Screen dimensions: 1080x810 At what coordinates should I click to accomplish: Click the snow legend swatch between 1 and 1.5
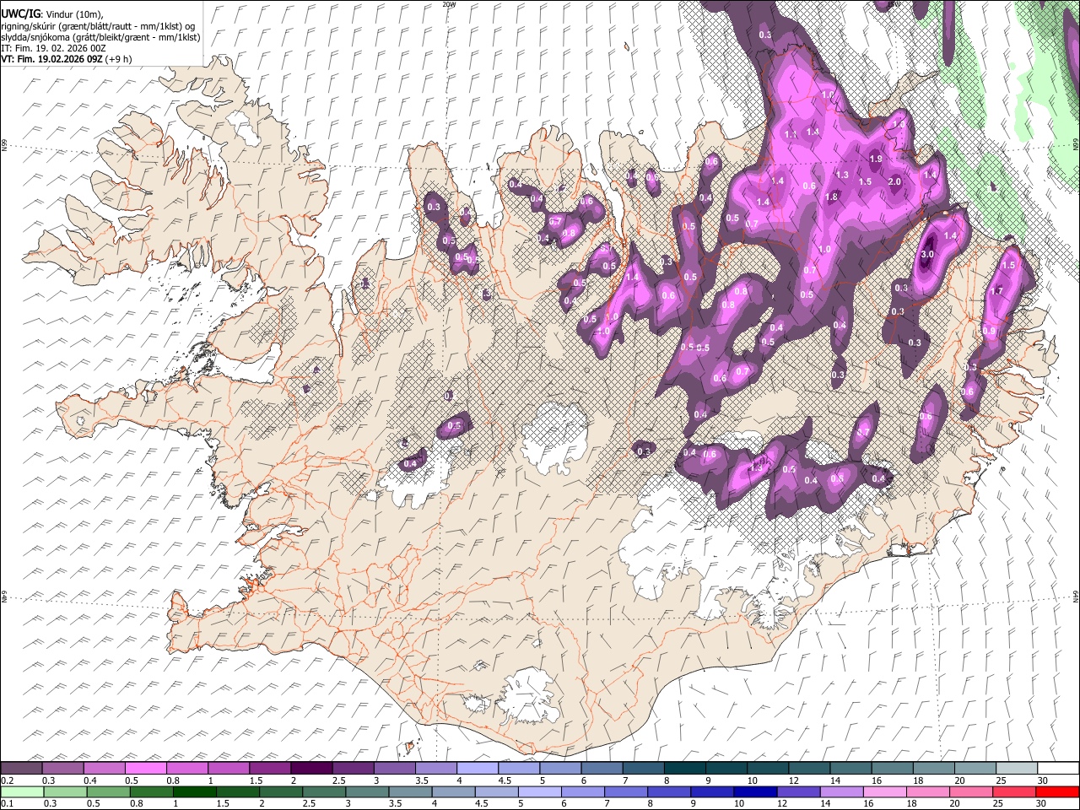pyautogui.click(x=229, y=768)
